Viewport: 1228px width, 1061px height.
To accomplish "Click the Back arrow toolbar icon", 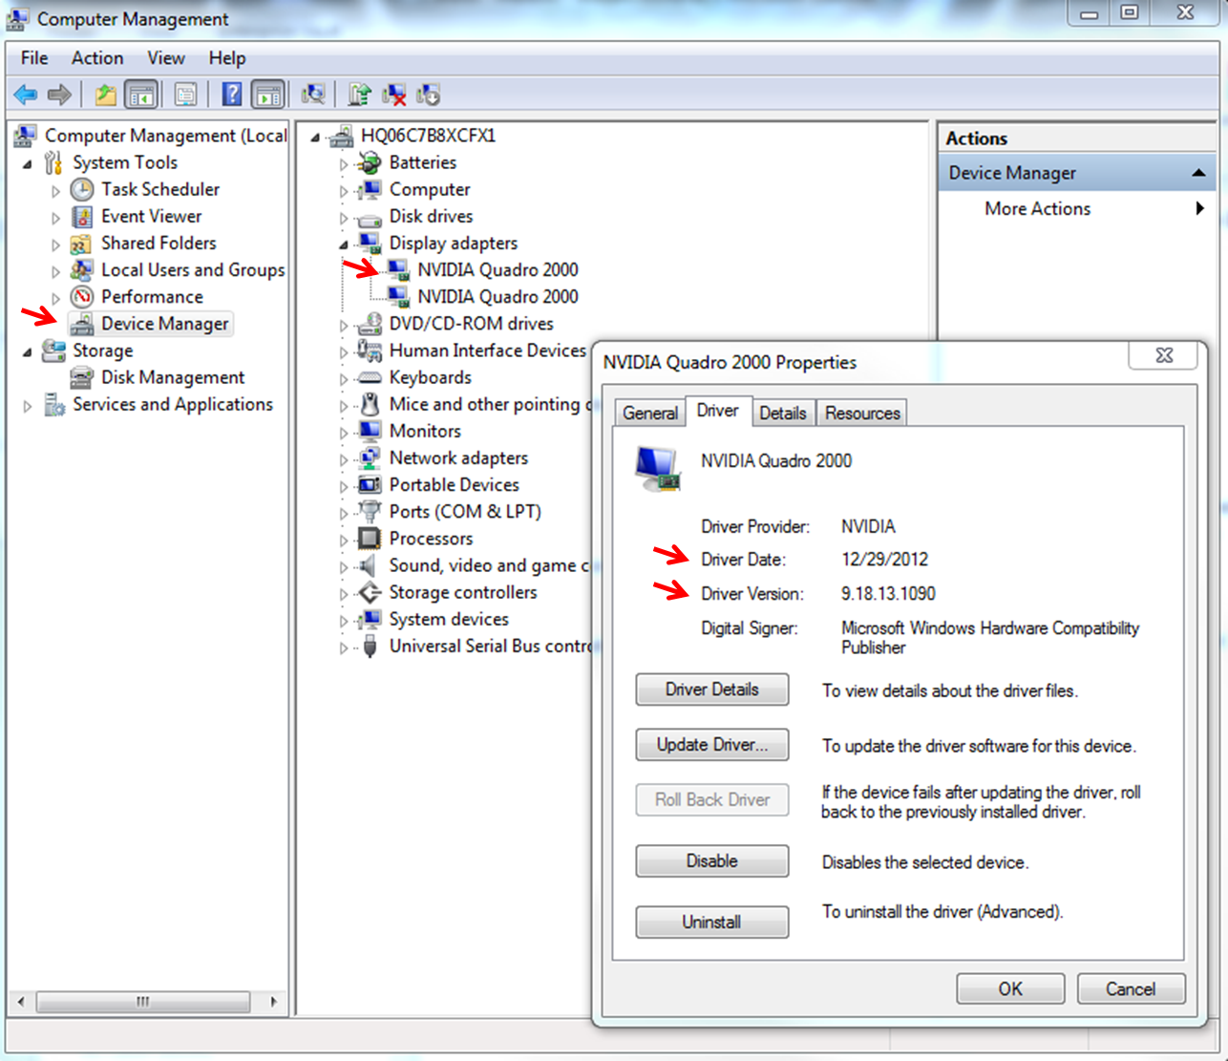I will click(x=26, y=95).
